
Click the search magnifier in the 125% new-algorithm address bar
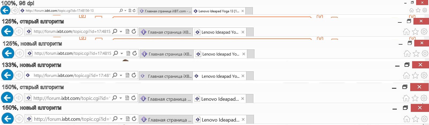(116, 53)
